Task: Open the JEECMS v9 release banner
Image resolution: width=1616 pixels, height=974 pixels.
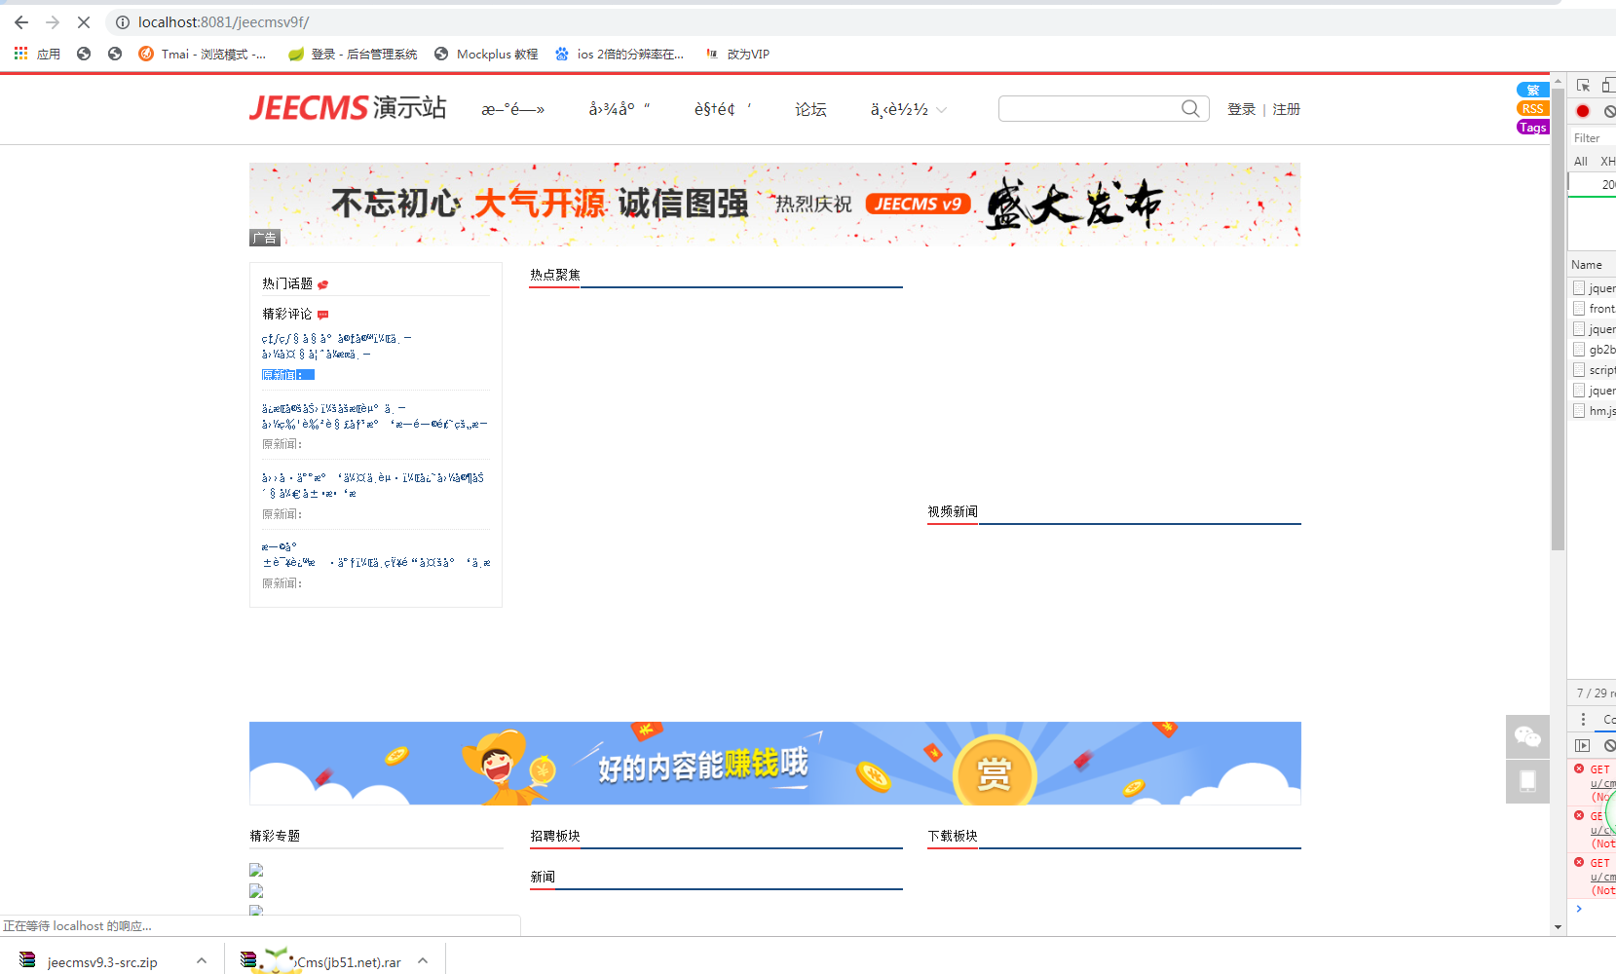Action: coord(774,205)
